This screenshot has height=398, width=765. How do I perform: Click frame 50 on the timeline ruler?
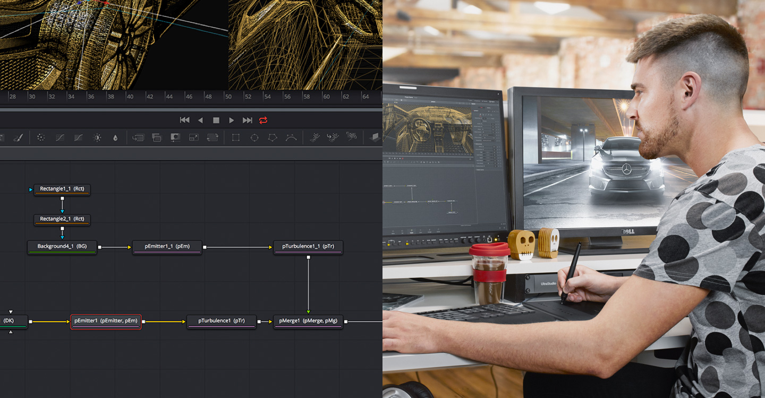point(228,97)
